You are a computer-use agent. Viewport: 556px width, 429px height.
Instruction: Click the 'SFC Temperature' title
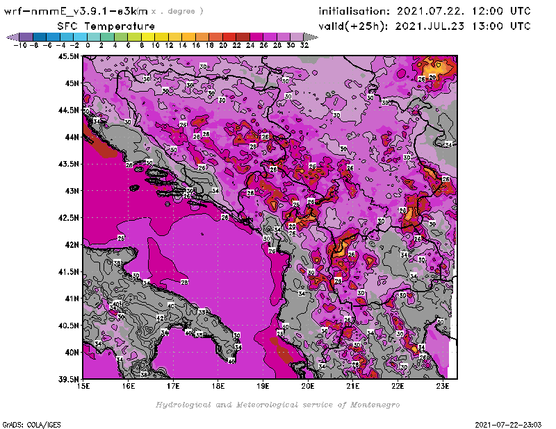coord(106,26)
